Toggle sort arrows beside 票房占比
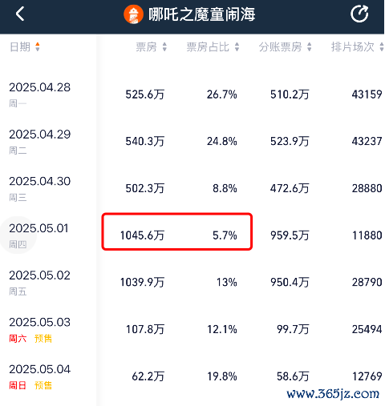The image size is (385, 406). point(237,47)
